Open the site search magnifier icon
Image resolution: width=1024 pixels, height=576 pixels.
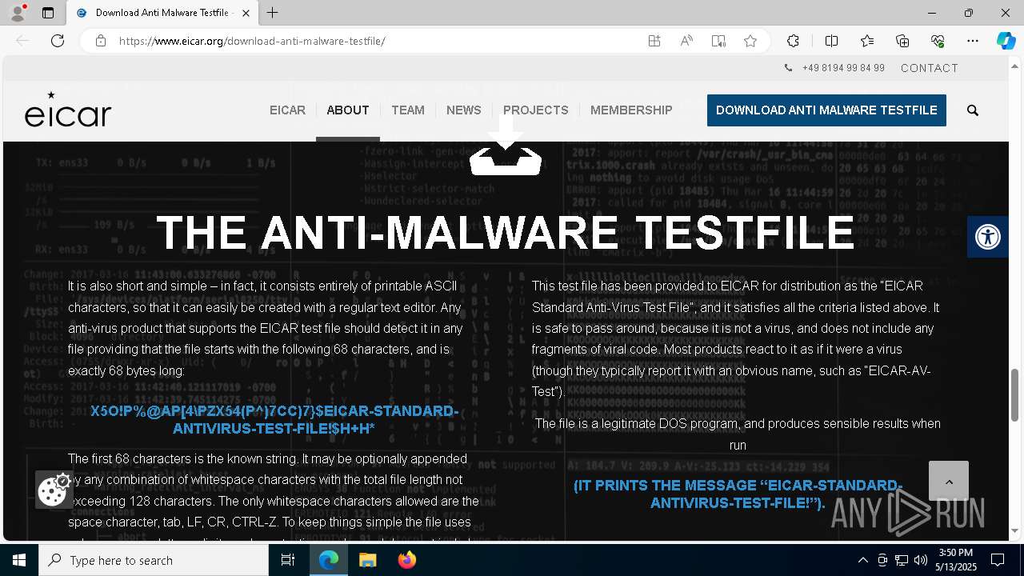[x=973, y=110]
